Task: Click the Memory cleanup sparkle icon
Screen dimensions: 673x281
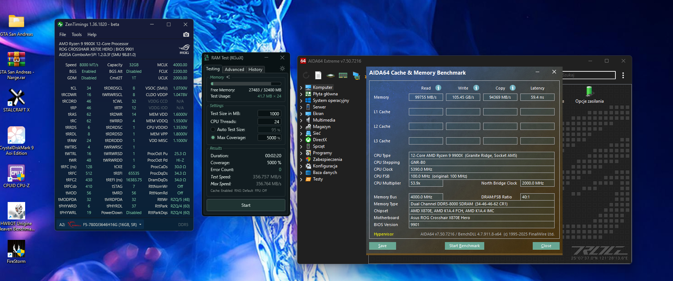Action: pos(228,77)
